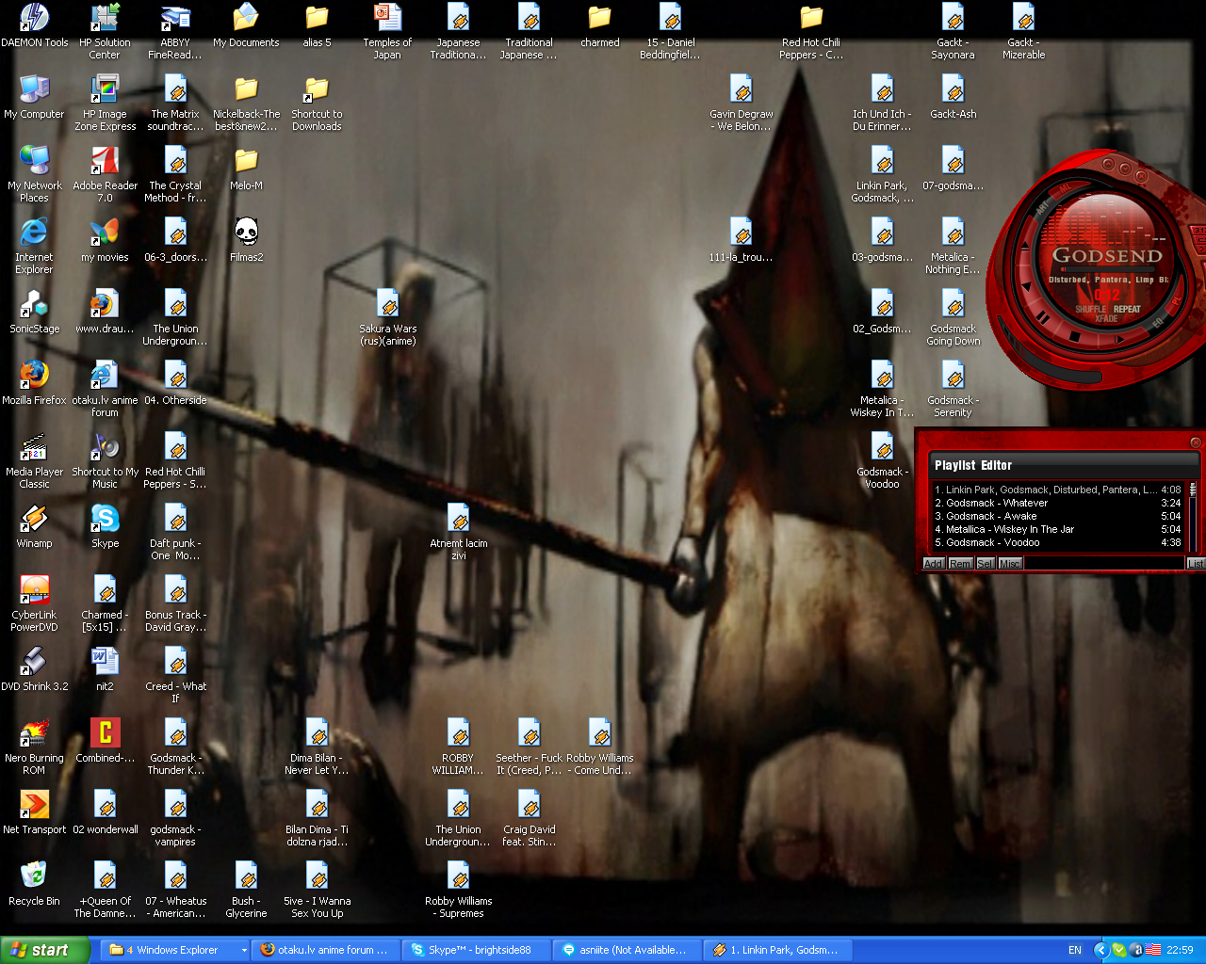Select CyberLink PowerDVD icon
The image size is (1206, 964).
[x=34, y=604]
